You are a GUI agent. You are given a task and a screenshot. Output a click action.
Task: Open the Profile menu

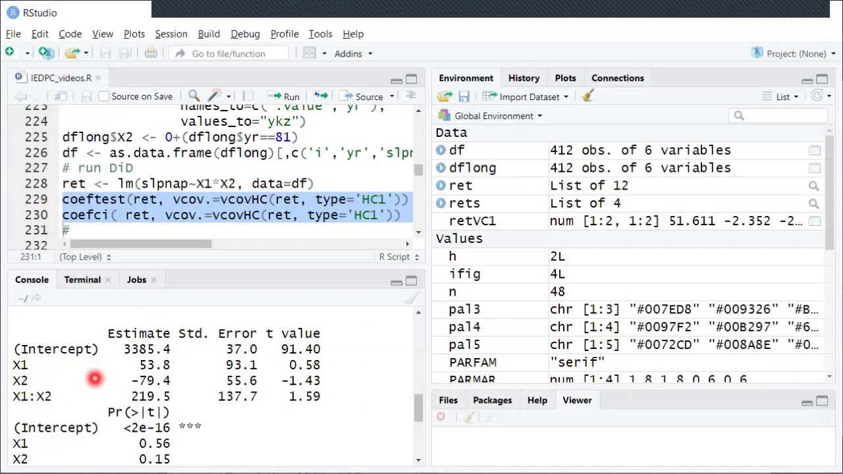(x=285, y=34)
